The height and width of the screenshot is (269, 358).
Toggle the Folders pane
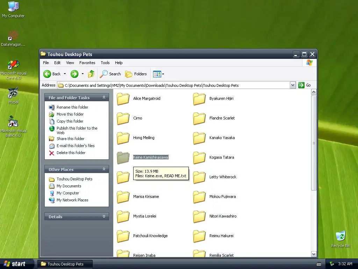[136, 74]
